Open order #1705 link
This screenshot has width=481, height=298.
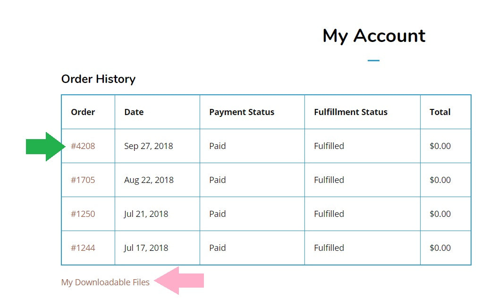[x=83, y=180]
